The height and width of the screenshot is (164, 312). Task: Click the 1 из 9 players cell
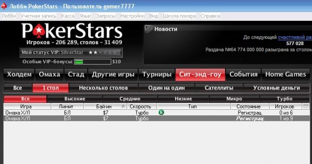pyautogui.click(x=286, y=119)
